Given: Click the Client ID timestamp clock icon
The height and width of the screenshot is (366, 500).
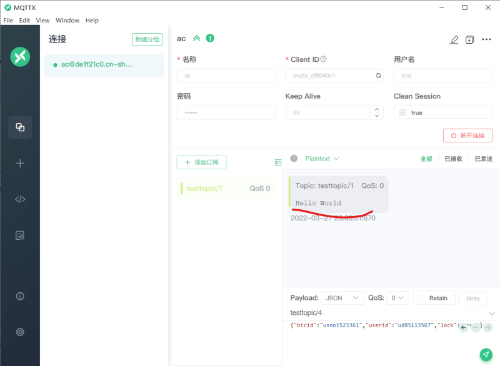Looking at the screenshot, I should click(x=323, y=59).
